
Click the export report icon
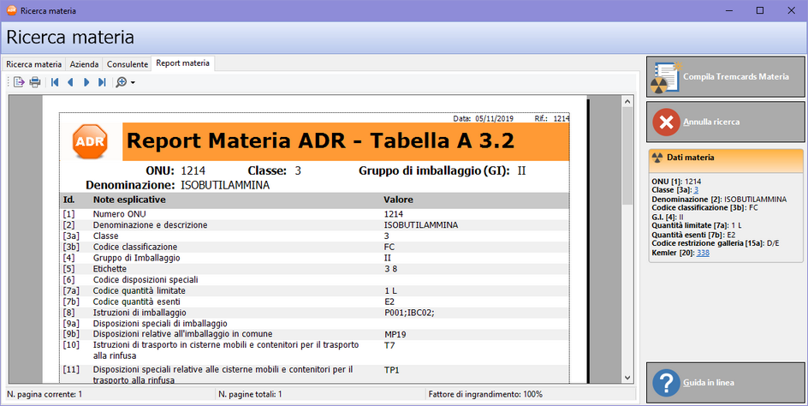[x=19, y=82]
